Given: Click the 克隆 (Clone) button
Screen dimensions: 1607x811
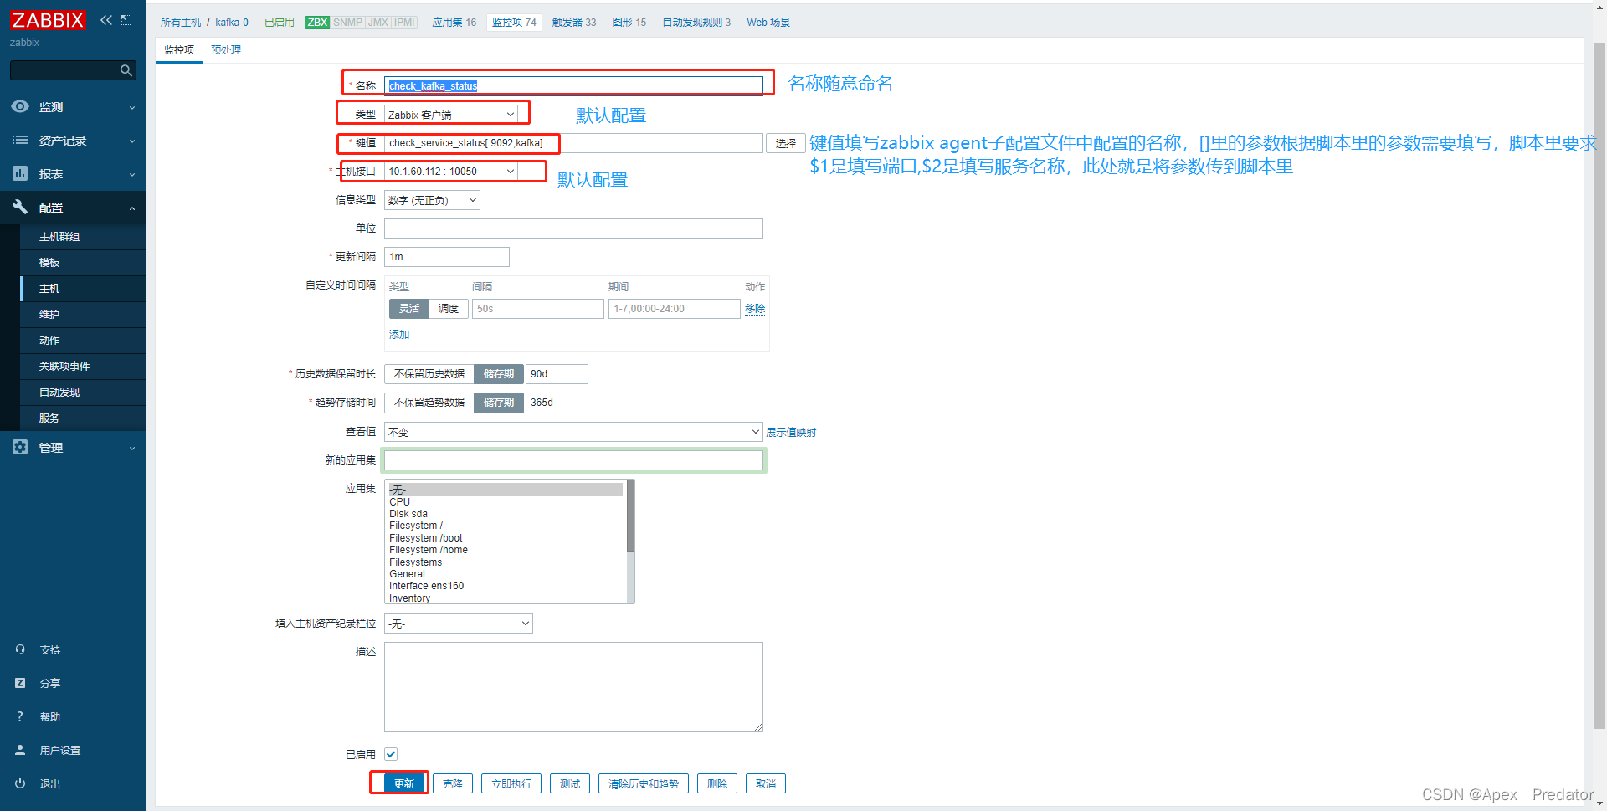Looking at the screenshot, I should (x=453, y=783).
